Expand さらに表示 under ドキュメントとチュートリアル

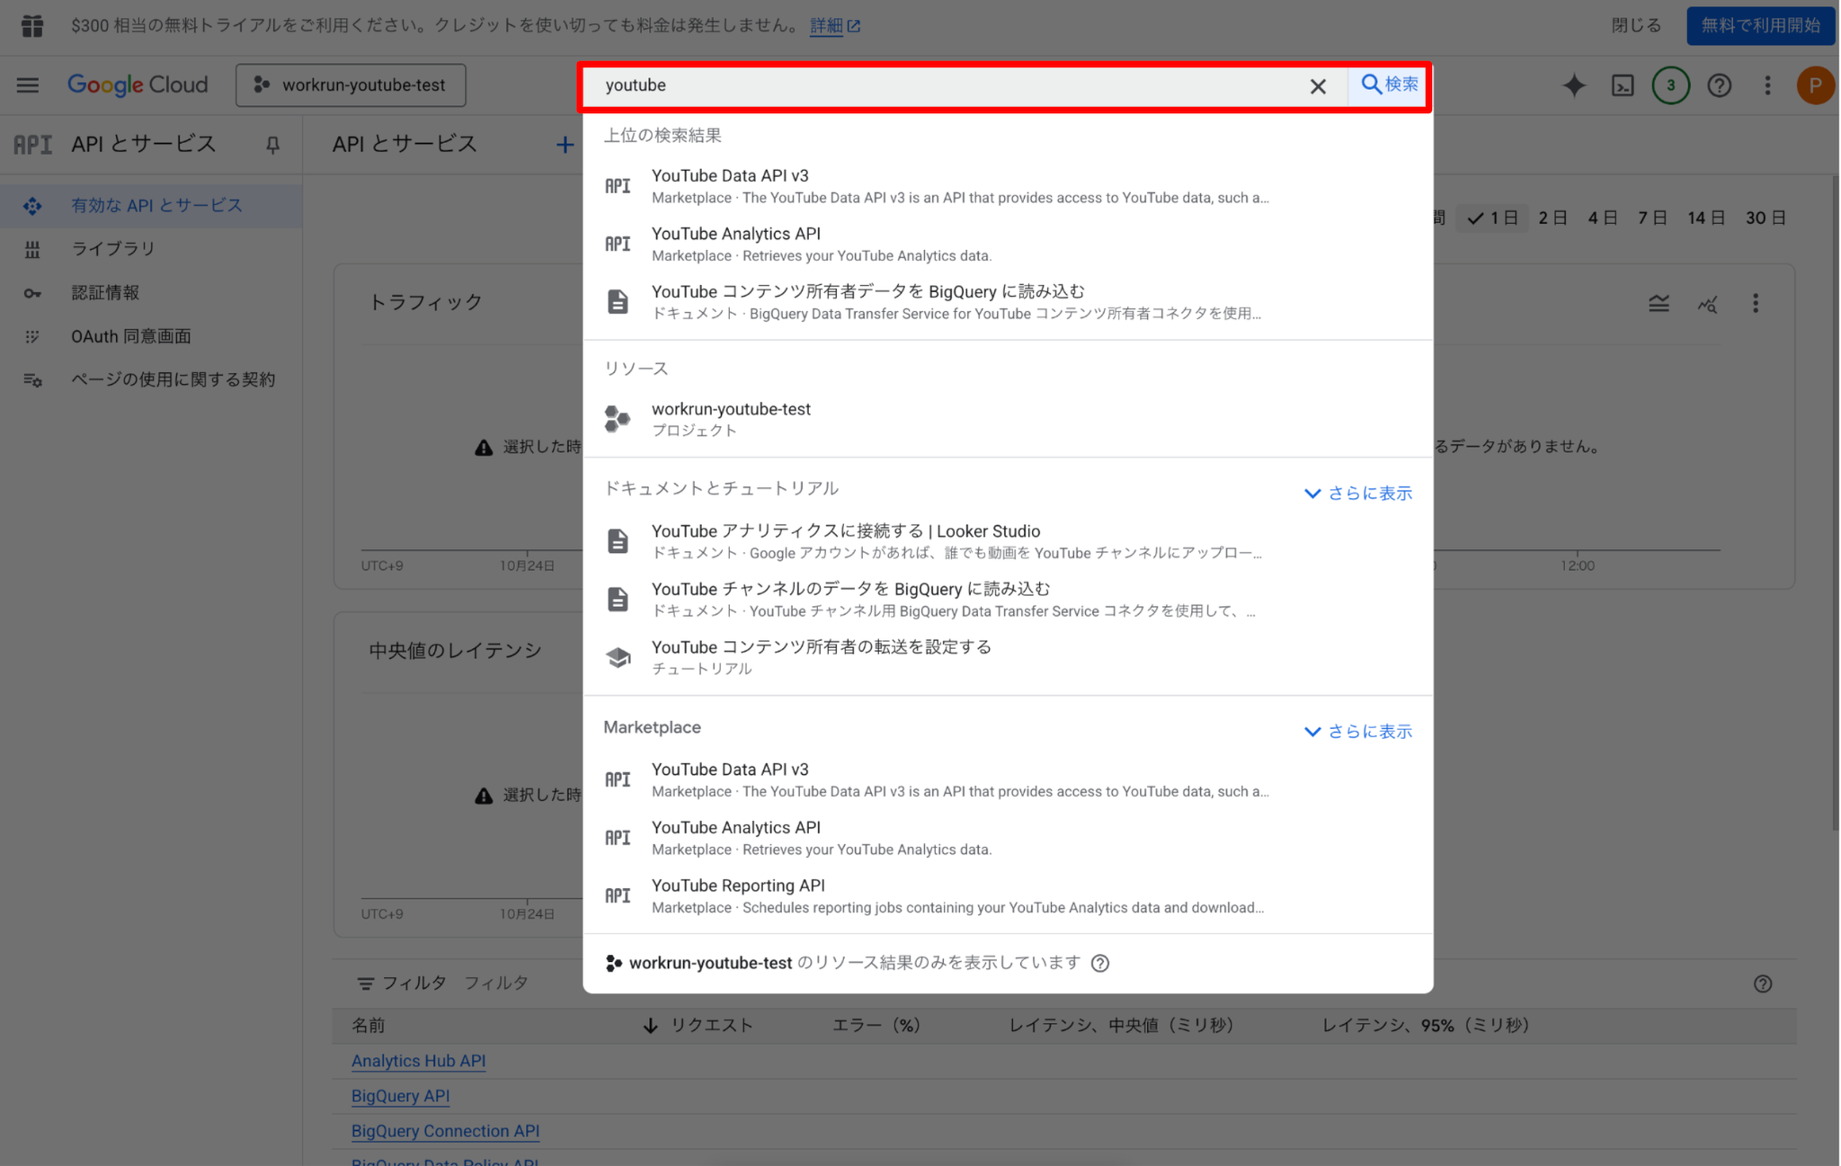1358,493
